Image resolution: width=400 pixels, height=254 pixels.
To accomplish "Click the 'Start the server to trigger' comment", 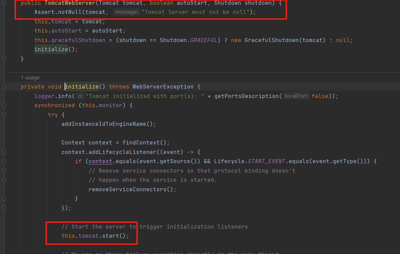I will [x=155, y=227].
